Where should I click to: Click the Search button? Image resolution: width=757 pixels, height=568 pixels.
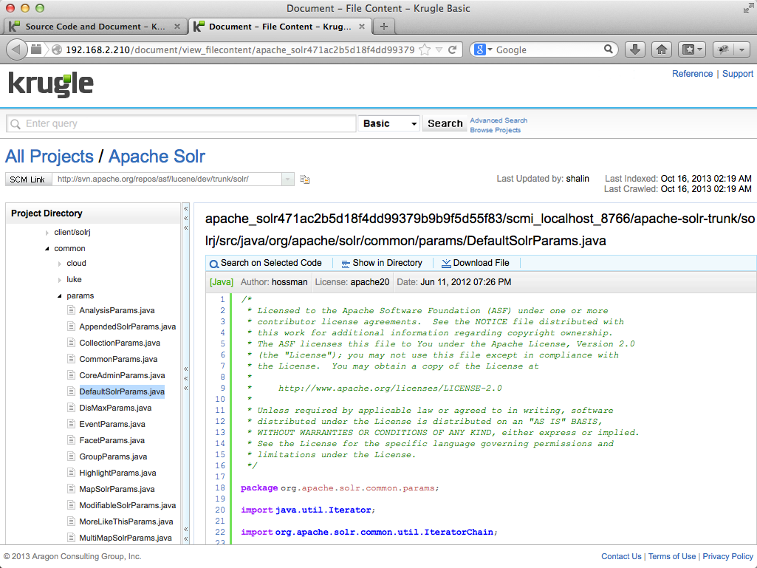(x=445, y=123)
